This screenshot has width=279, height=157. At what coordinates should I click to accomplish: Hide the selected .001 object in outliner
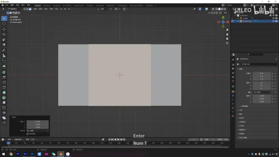point(274,21)
